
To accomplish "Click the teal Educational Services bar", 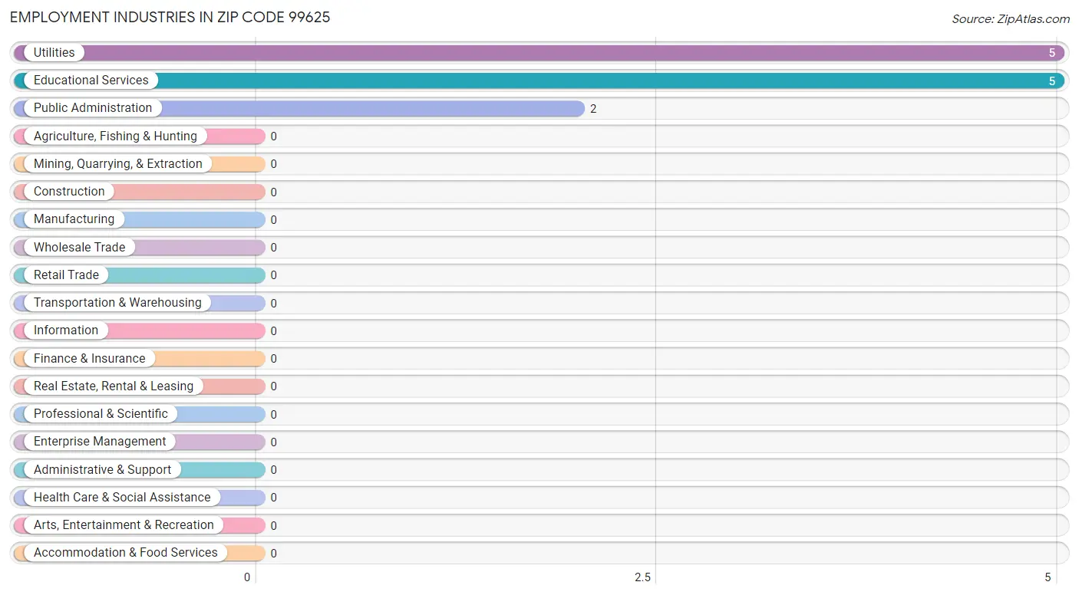I will point(539,81).
